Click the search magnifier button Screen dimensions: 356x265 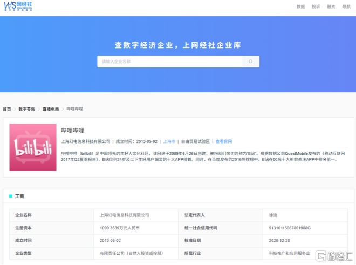click(x=251, y=62)
